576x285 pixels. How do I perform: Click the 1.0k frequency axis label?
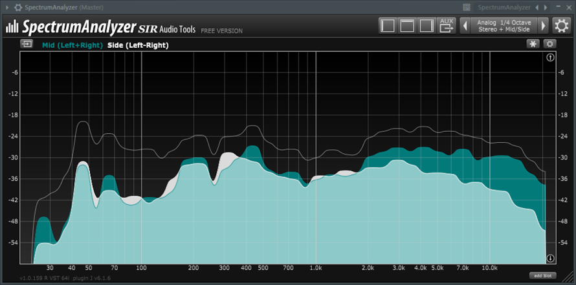click(x=316, y=268)
